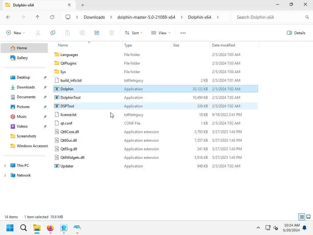Click the Rename toolbar icon
This screenshot has height=235, width=313.
click(82, 33)
